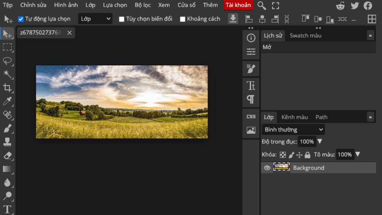Open the Info panel icon
382x215 pixels.
(251, 38)
